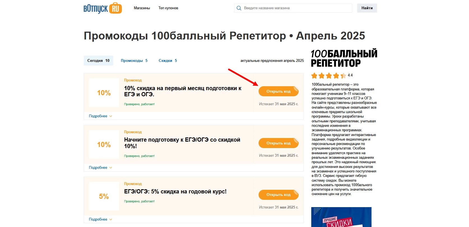Select the Сегодня 10 tab
The width and height of the screenshot is (469, 227).
click(98, 60)
